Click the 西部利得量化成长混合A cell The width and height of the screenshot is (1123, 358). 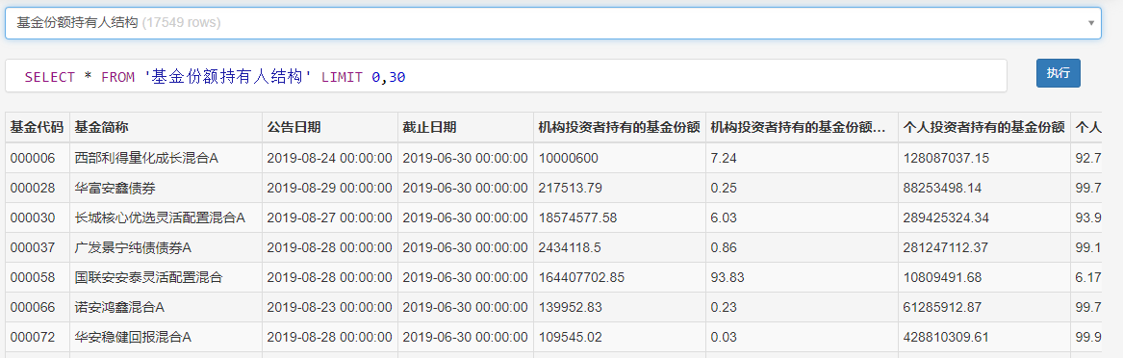coord(166,158)
